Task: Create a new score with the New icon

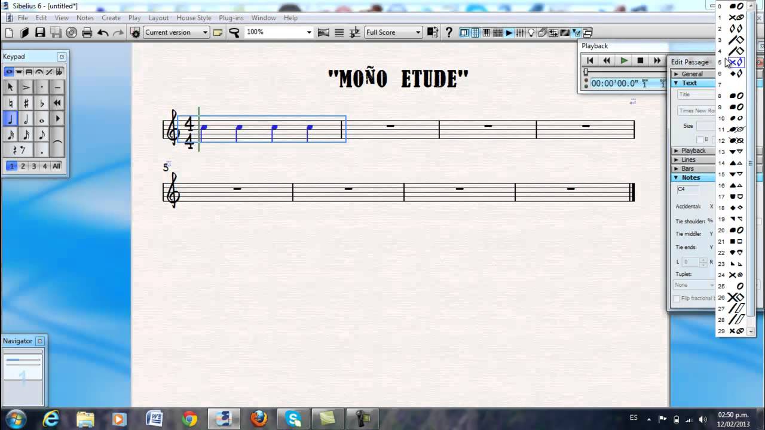Action: point(10,33)
